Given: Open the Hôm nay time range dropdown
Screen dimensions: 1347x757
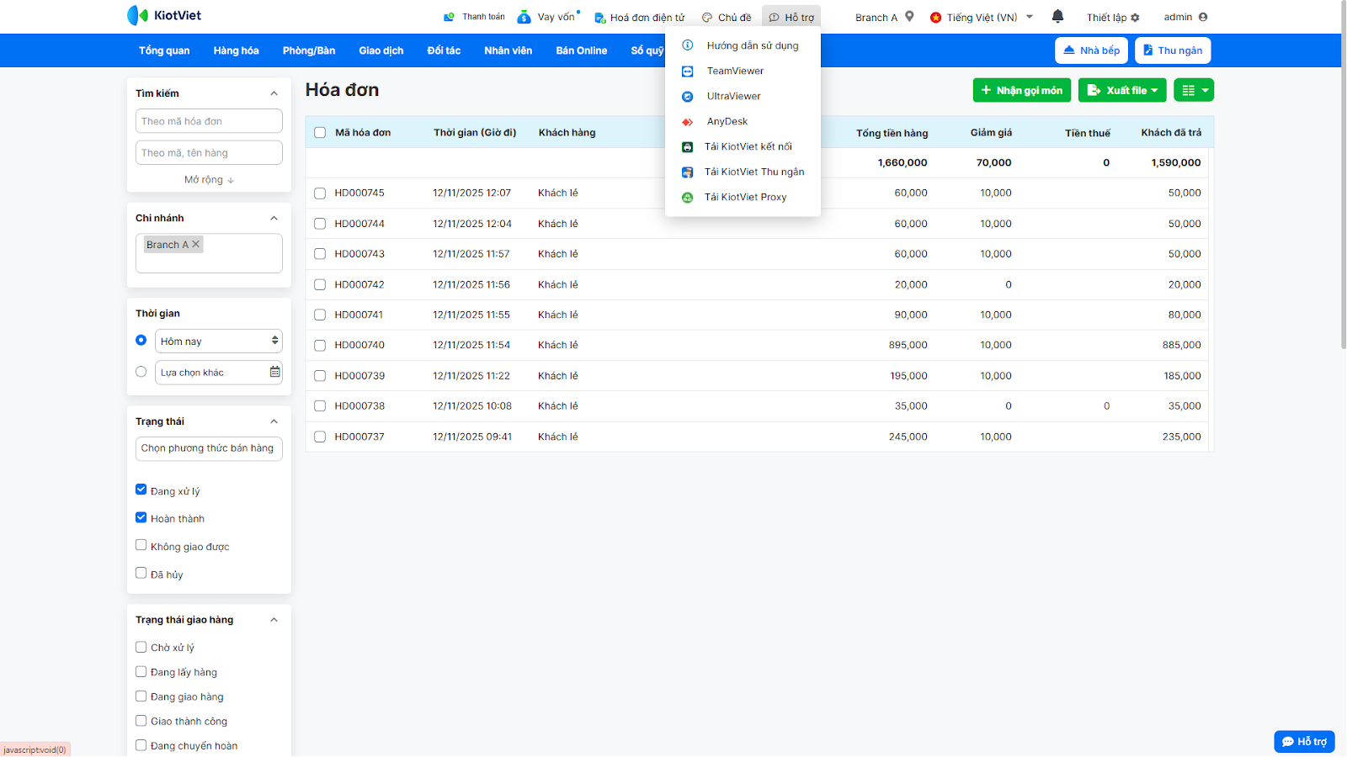Looking at the screenshot, I should point(219,341).
